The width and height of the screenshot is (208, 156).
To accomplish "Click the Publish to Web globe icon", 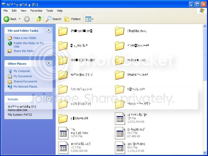I will pyautogui.click(x=10, y=43).
